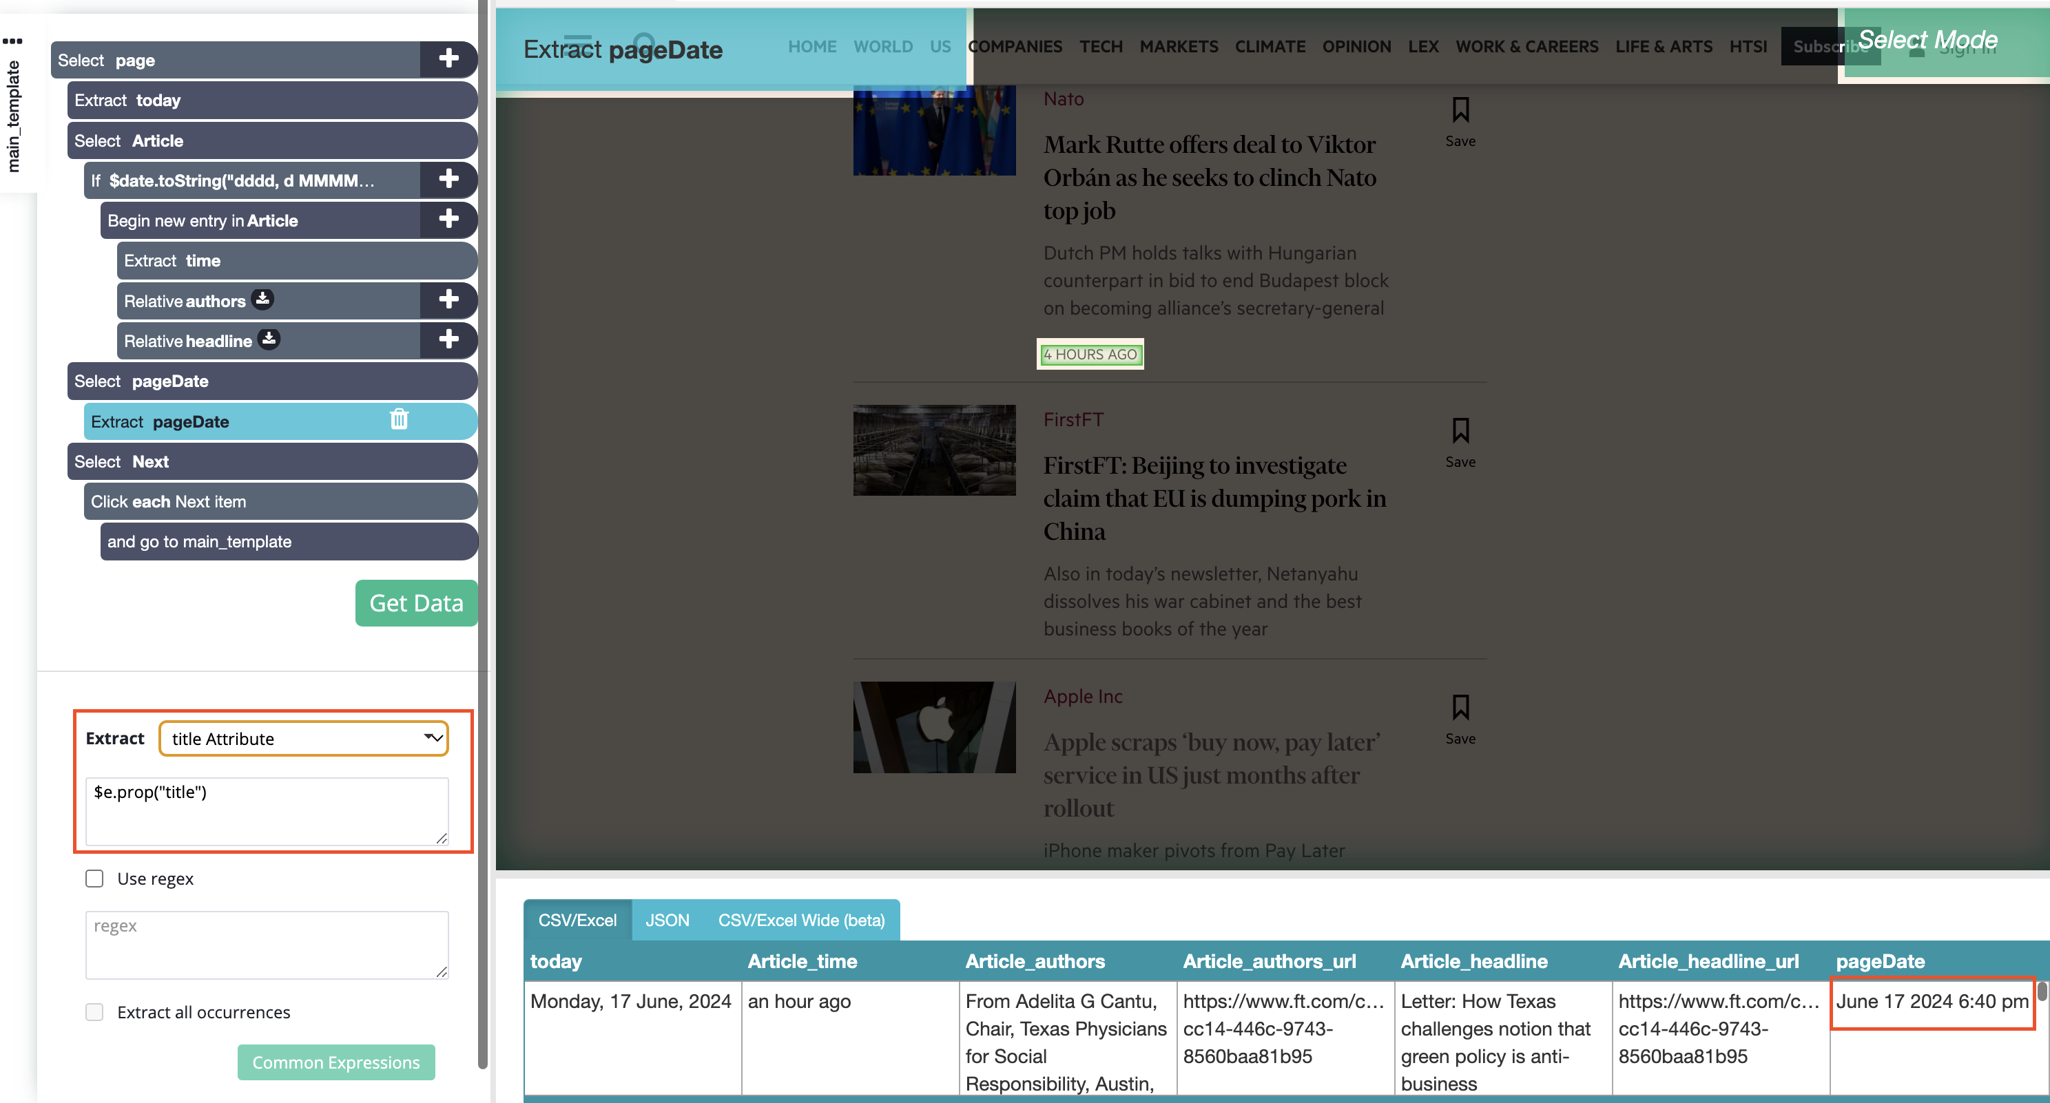Add a new command under Select page

[x=448, y=60]
